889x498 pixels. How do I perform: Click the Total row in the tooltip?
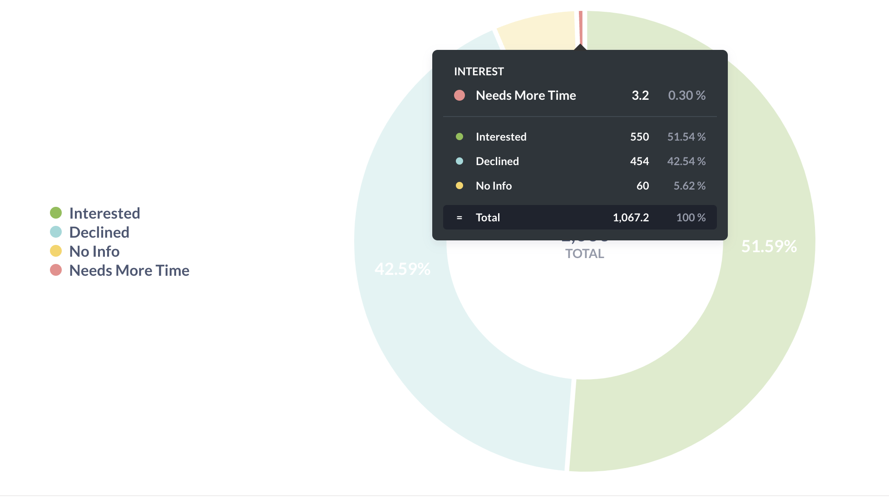(580, 217)
